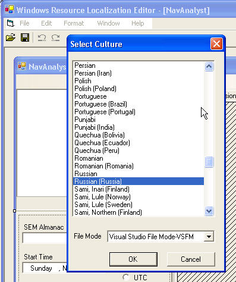
Task: Click the Redo arrow toolbar icon
Action: tap(55, 37)
